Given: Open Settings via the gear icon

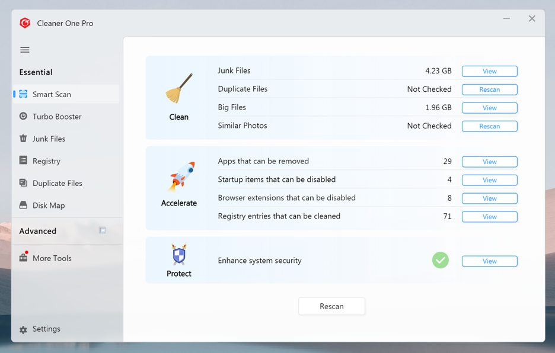Looking at the screenshot, I should coord(23,329).
